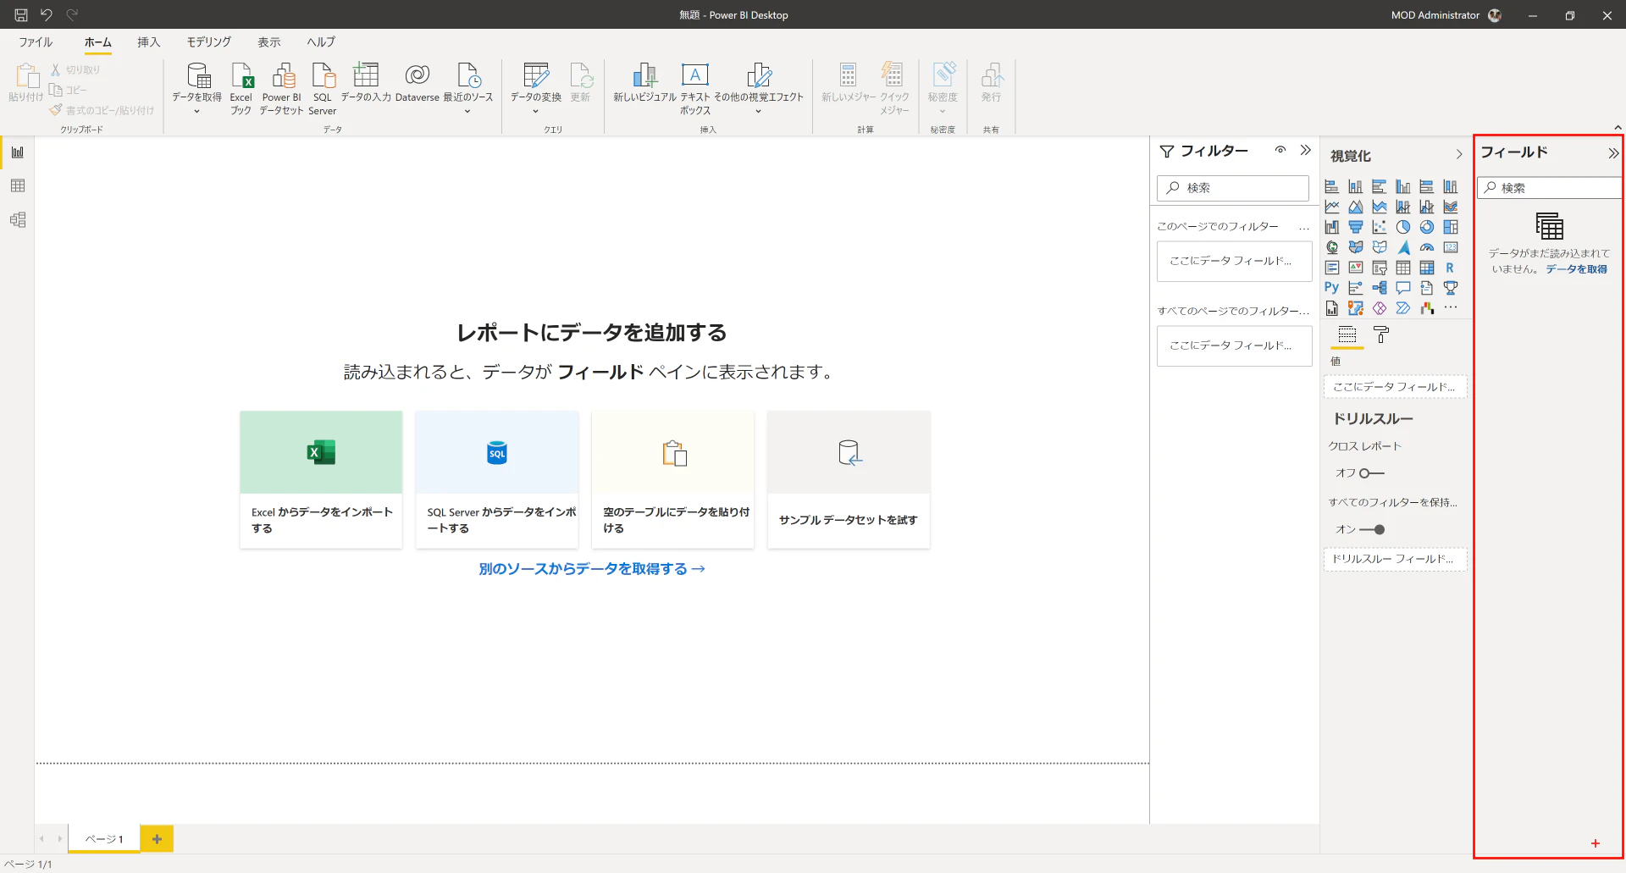This screenshot has height=873, width=1626.
Task: Switch to the model view in left sidebar
Action: click(x=18, y=220)
